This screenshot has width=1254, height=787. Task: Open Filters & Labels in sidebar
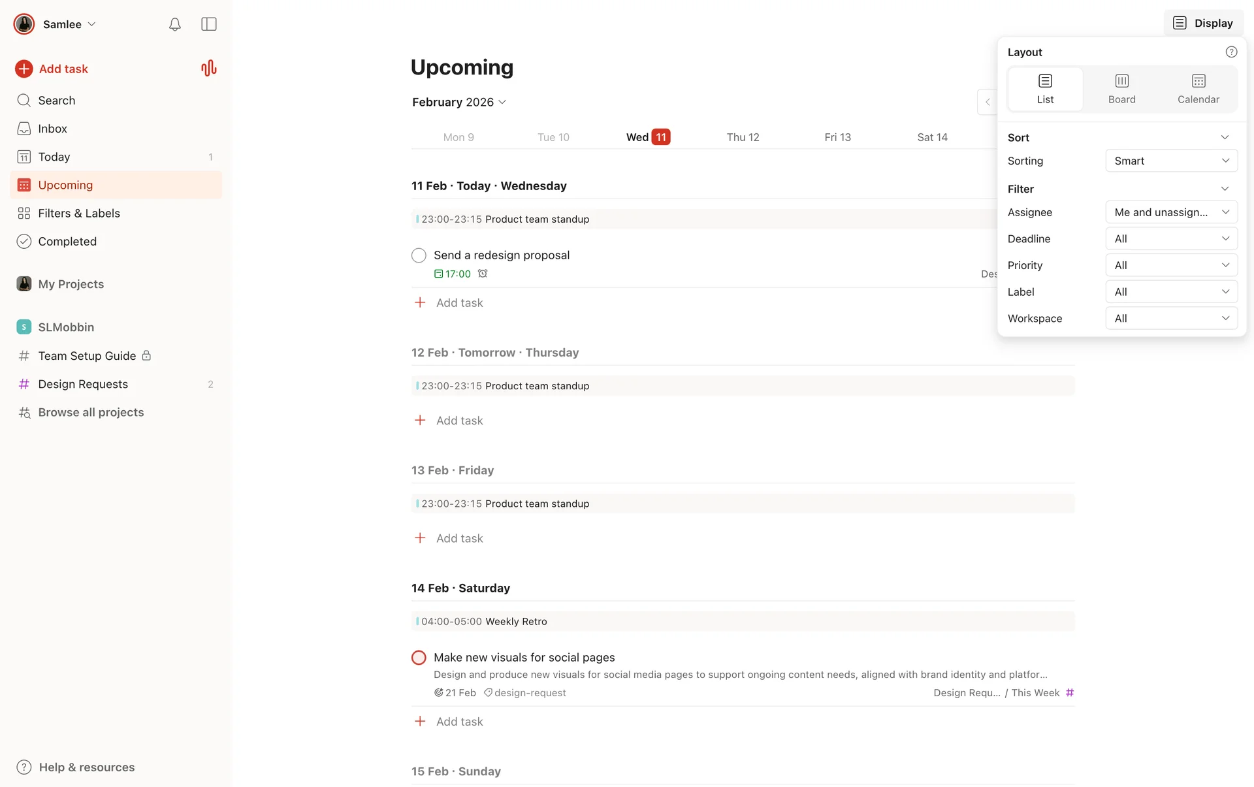point(78,213)
